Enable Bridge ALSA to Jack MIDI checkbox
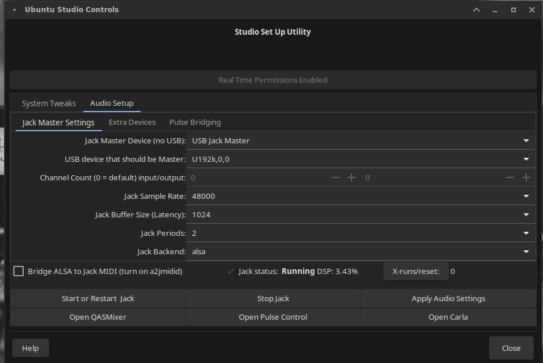 (19, 271)
